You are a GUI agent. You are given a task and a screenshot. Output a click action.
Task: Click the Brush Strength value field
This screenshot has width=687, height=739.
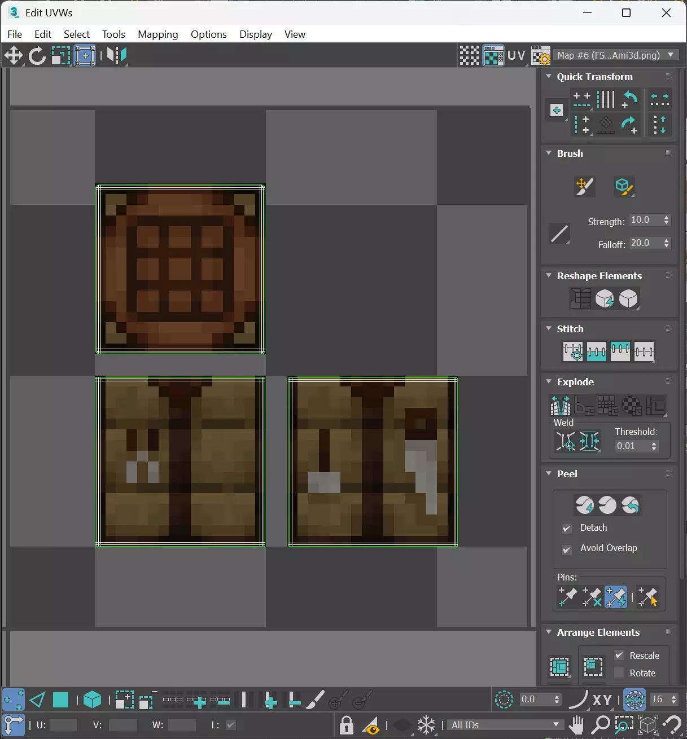645,220
